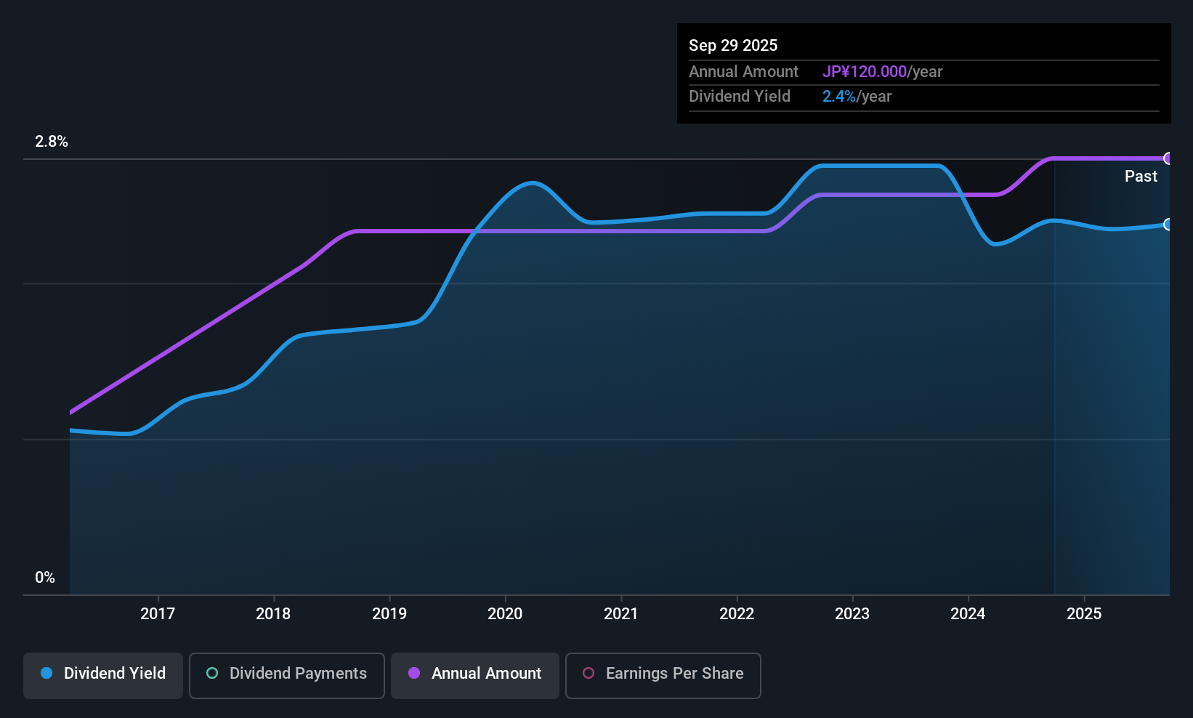Viewport: 1193px width, 718px height.
Task: Click the 2017 x-axis label
Action: click(x=158, y=613)
